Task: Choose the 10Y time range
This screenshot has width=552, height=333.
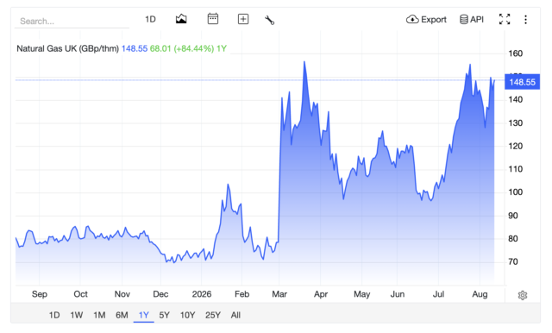Action: [x=188, y=315]
